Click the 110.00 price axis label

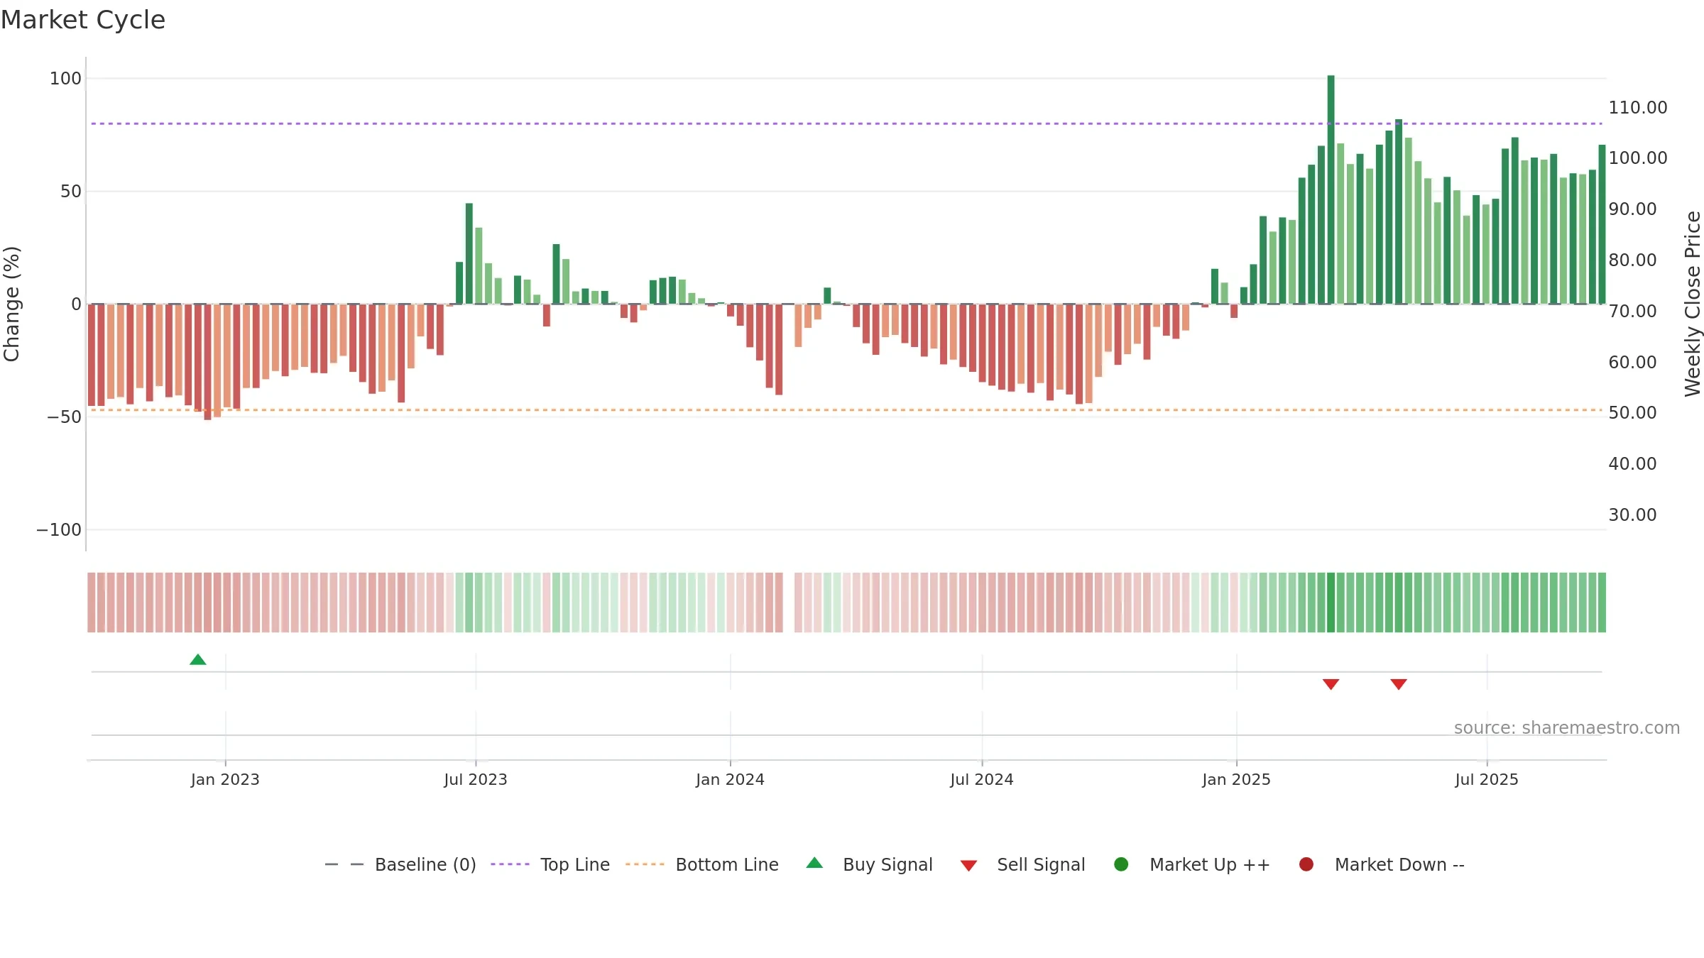(x=1638, y=108)
